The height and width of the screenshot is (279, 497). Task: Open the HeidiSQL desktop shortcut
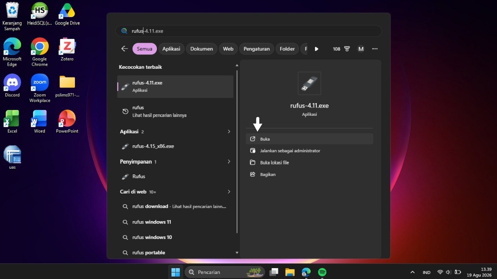[40, 14]
